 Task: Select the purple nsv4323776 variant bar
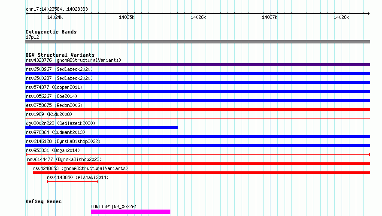pos(197,64)
